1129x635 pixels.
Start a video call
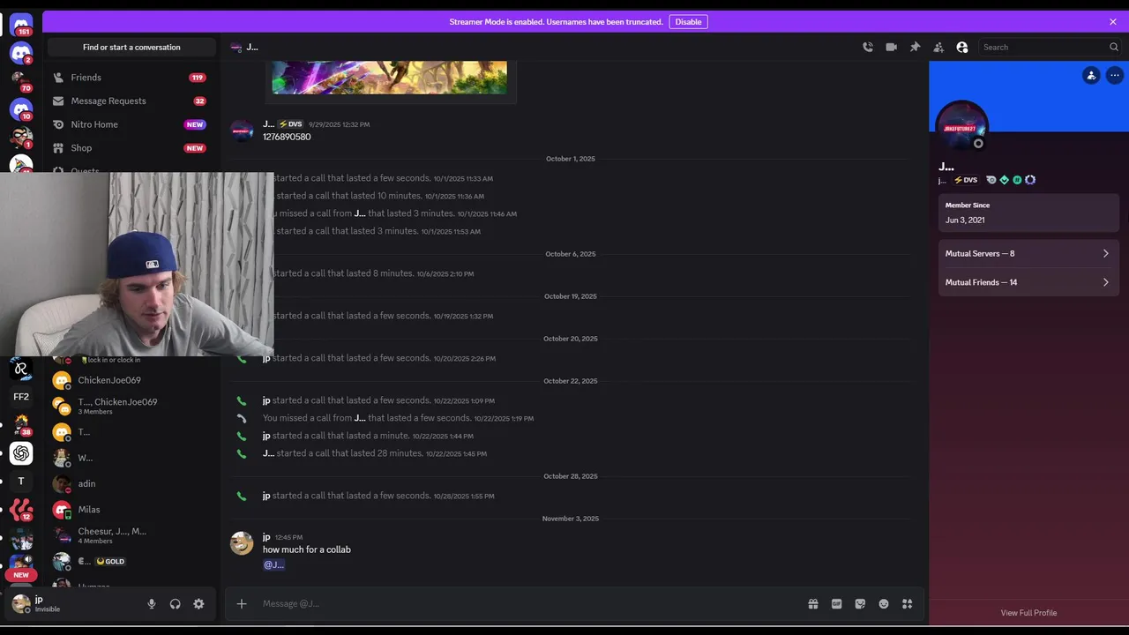(891, 48)
